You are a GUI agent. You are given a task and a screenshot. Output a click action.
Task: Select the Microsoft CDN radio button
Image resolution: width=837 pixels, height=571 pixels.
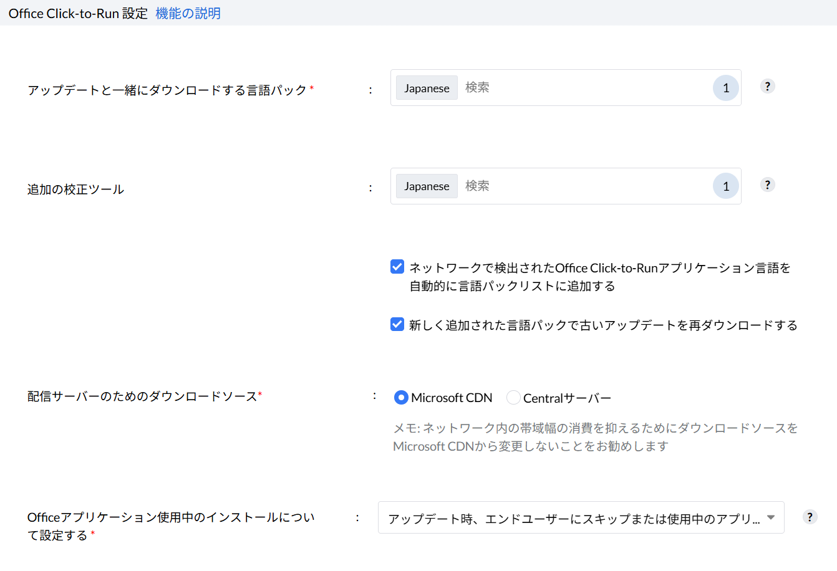point(402,398)
